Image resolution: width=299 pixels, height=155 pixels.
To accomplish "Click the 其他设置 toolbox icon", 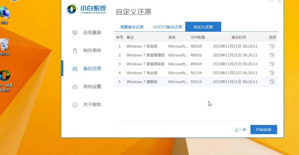I will [x=75, y=87].
